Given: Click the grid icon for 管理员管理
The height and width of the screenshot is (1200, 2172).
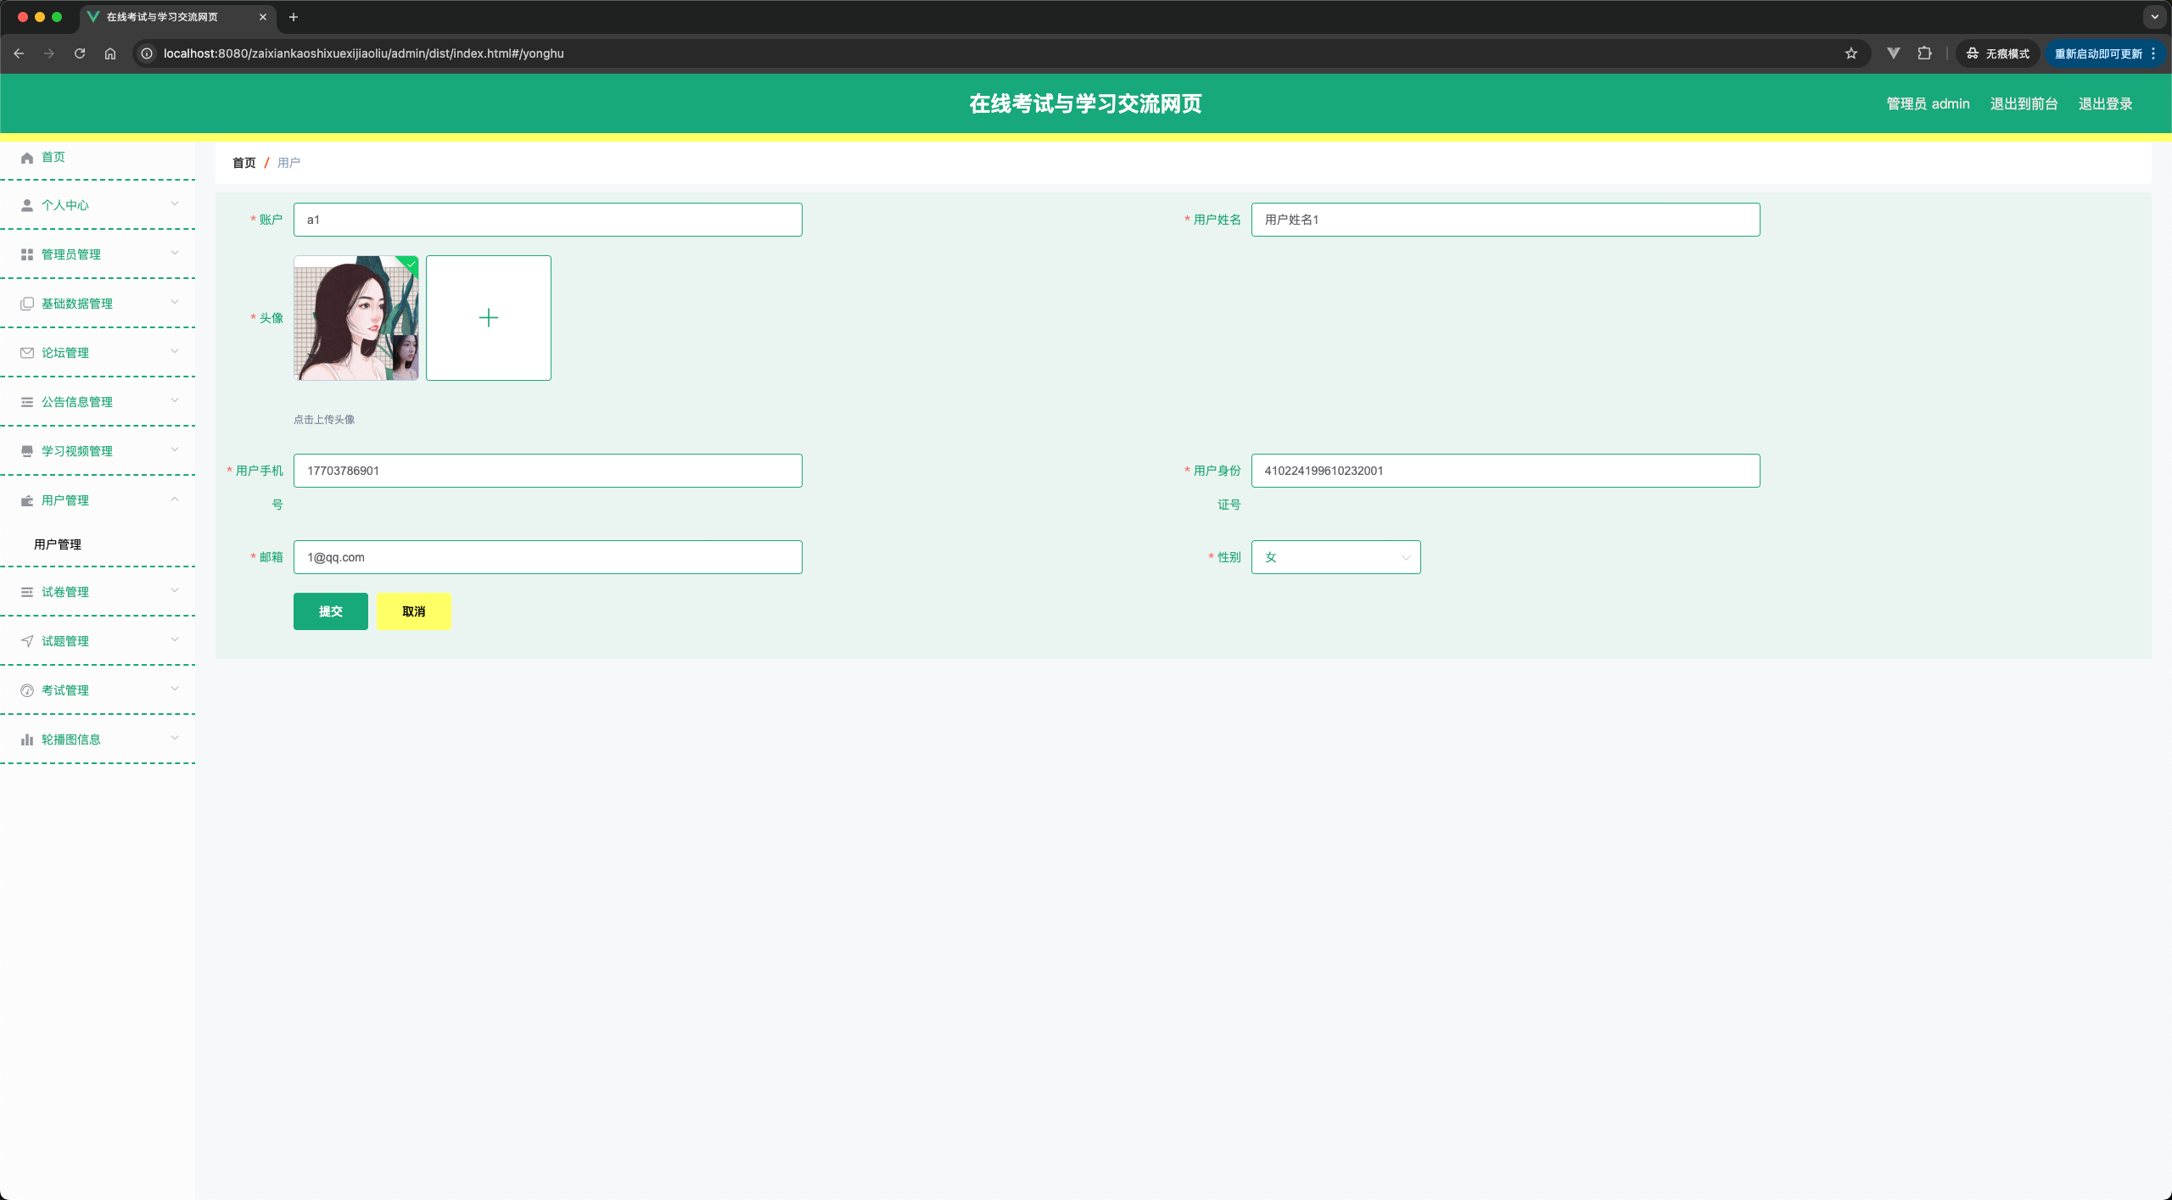Looking at the screenshot, I should [x=27, y=254].
